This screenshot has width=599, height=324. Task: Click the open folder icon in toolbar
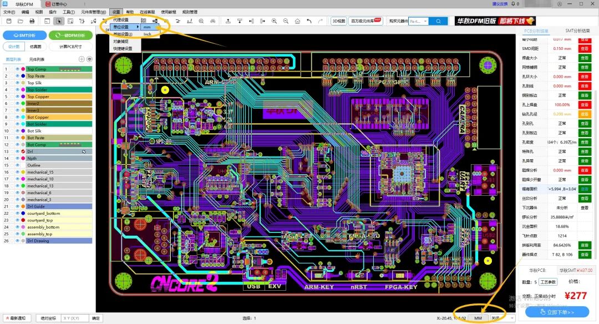coord(20,21)
